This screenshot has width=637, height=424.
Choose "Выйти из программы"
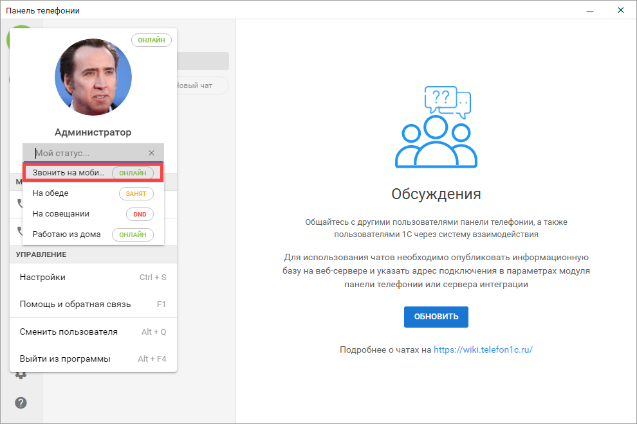point(65,358)
